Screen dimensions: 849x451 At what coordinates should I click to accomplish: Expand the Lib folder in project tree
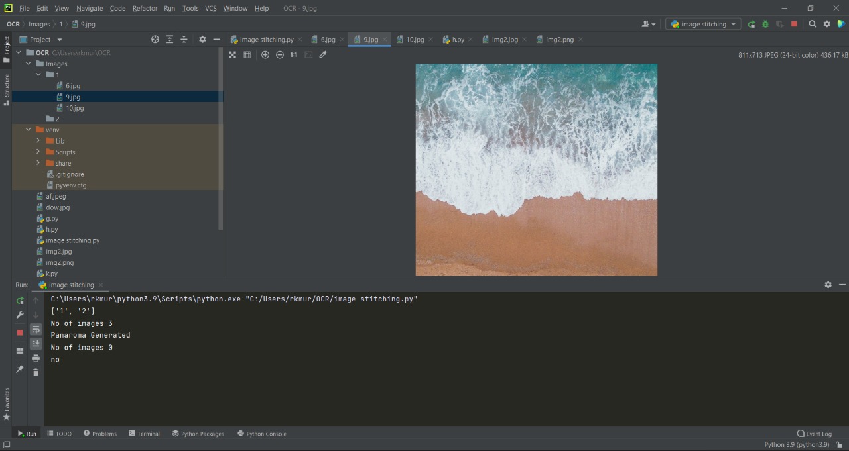[x=38, y=141]
